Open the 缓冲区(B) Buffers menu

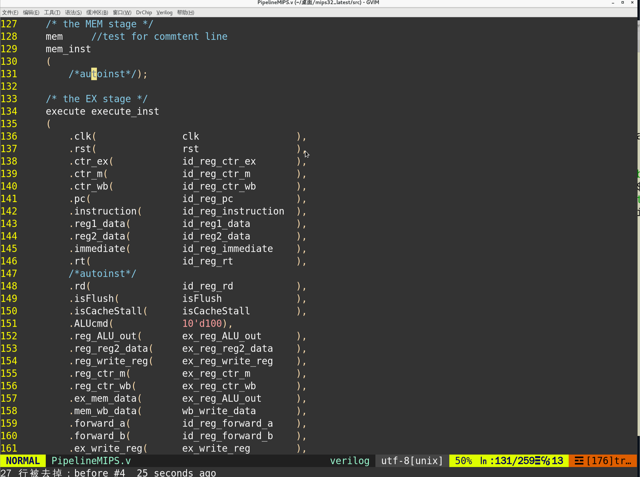point(97,13)
